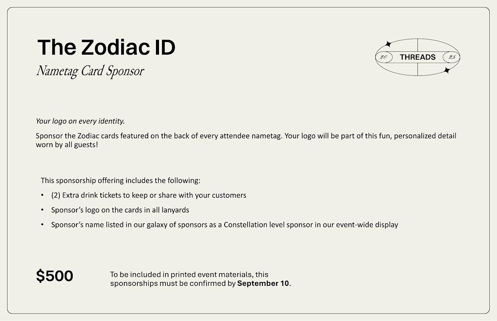Click the upper-left sparkle star on logo
Image resolution: width=497 pixels, height=321 pixels.
coord(388,44)
